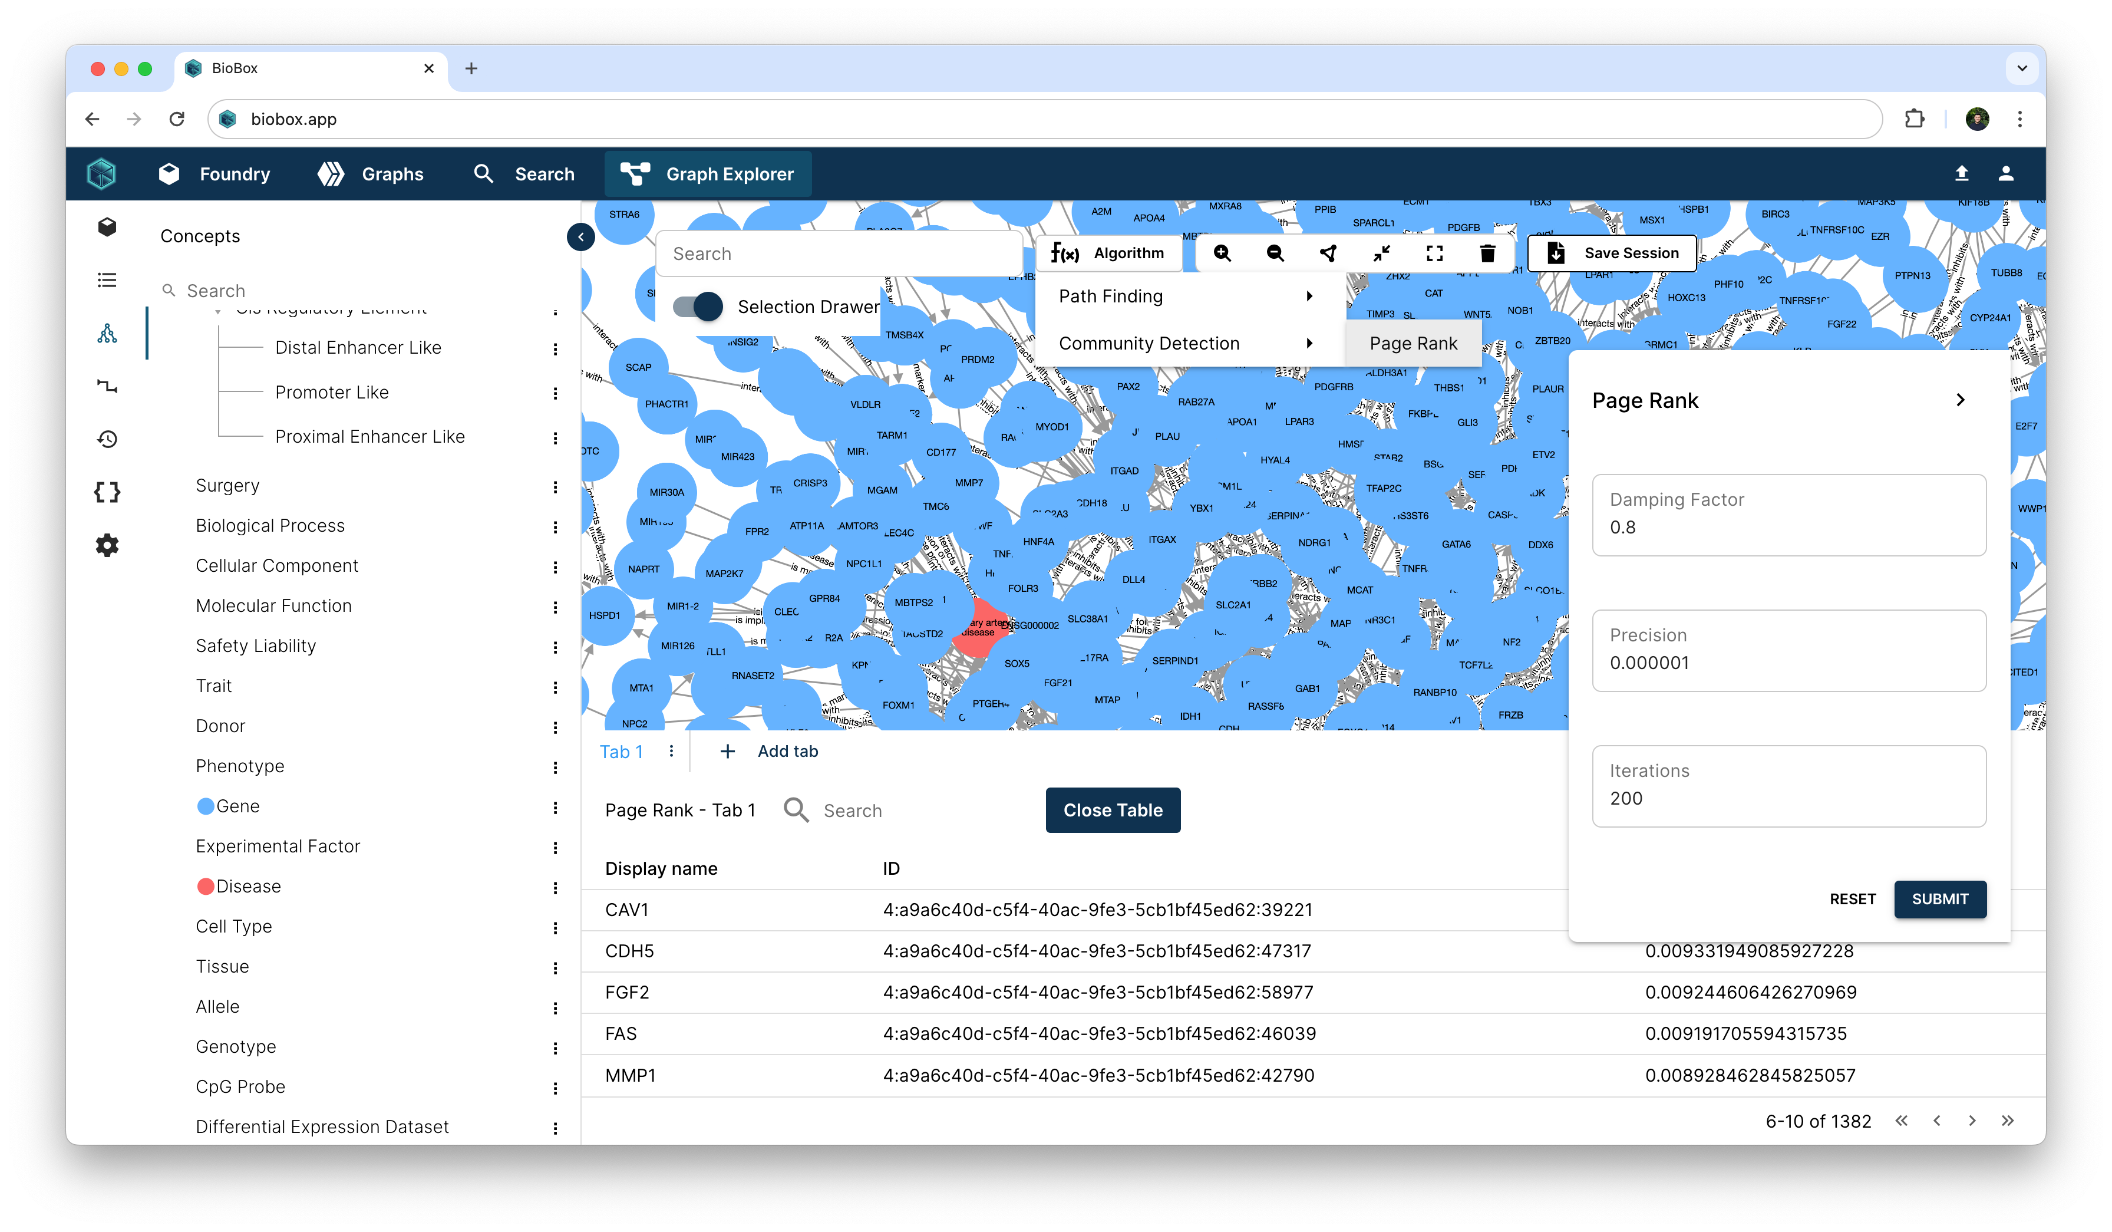Screen dimensions: 2112x1232
Task: Click the collapse arrows toolbar icon
Action: coord(1382,253)
